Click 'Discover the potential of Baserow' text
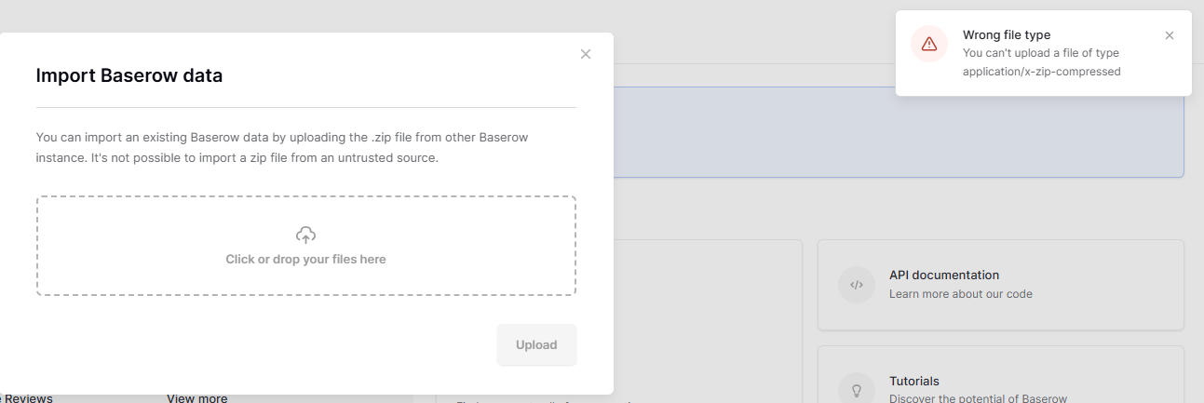This screenshot has width=1204, height=403. (x=978, y=398)
